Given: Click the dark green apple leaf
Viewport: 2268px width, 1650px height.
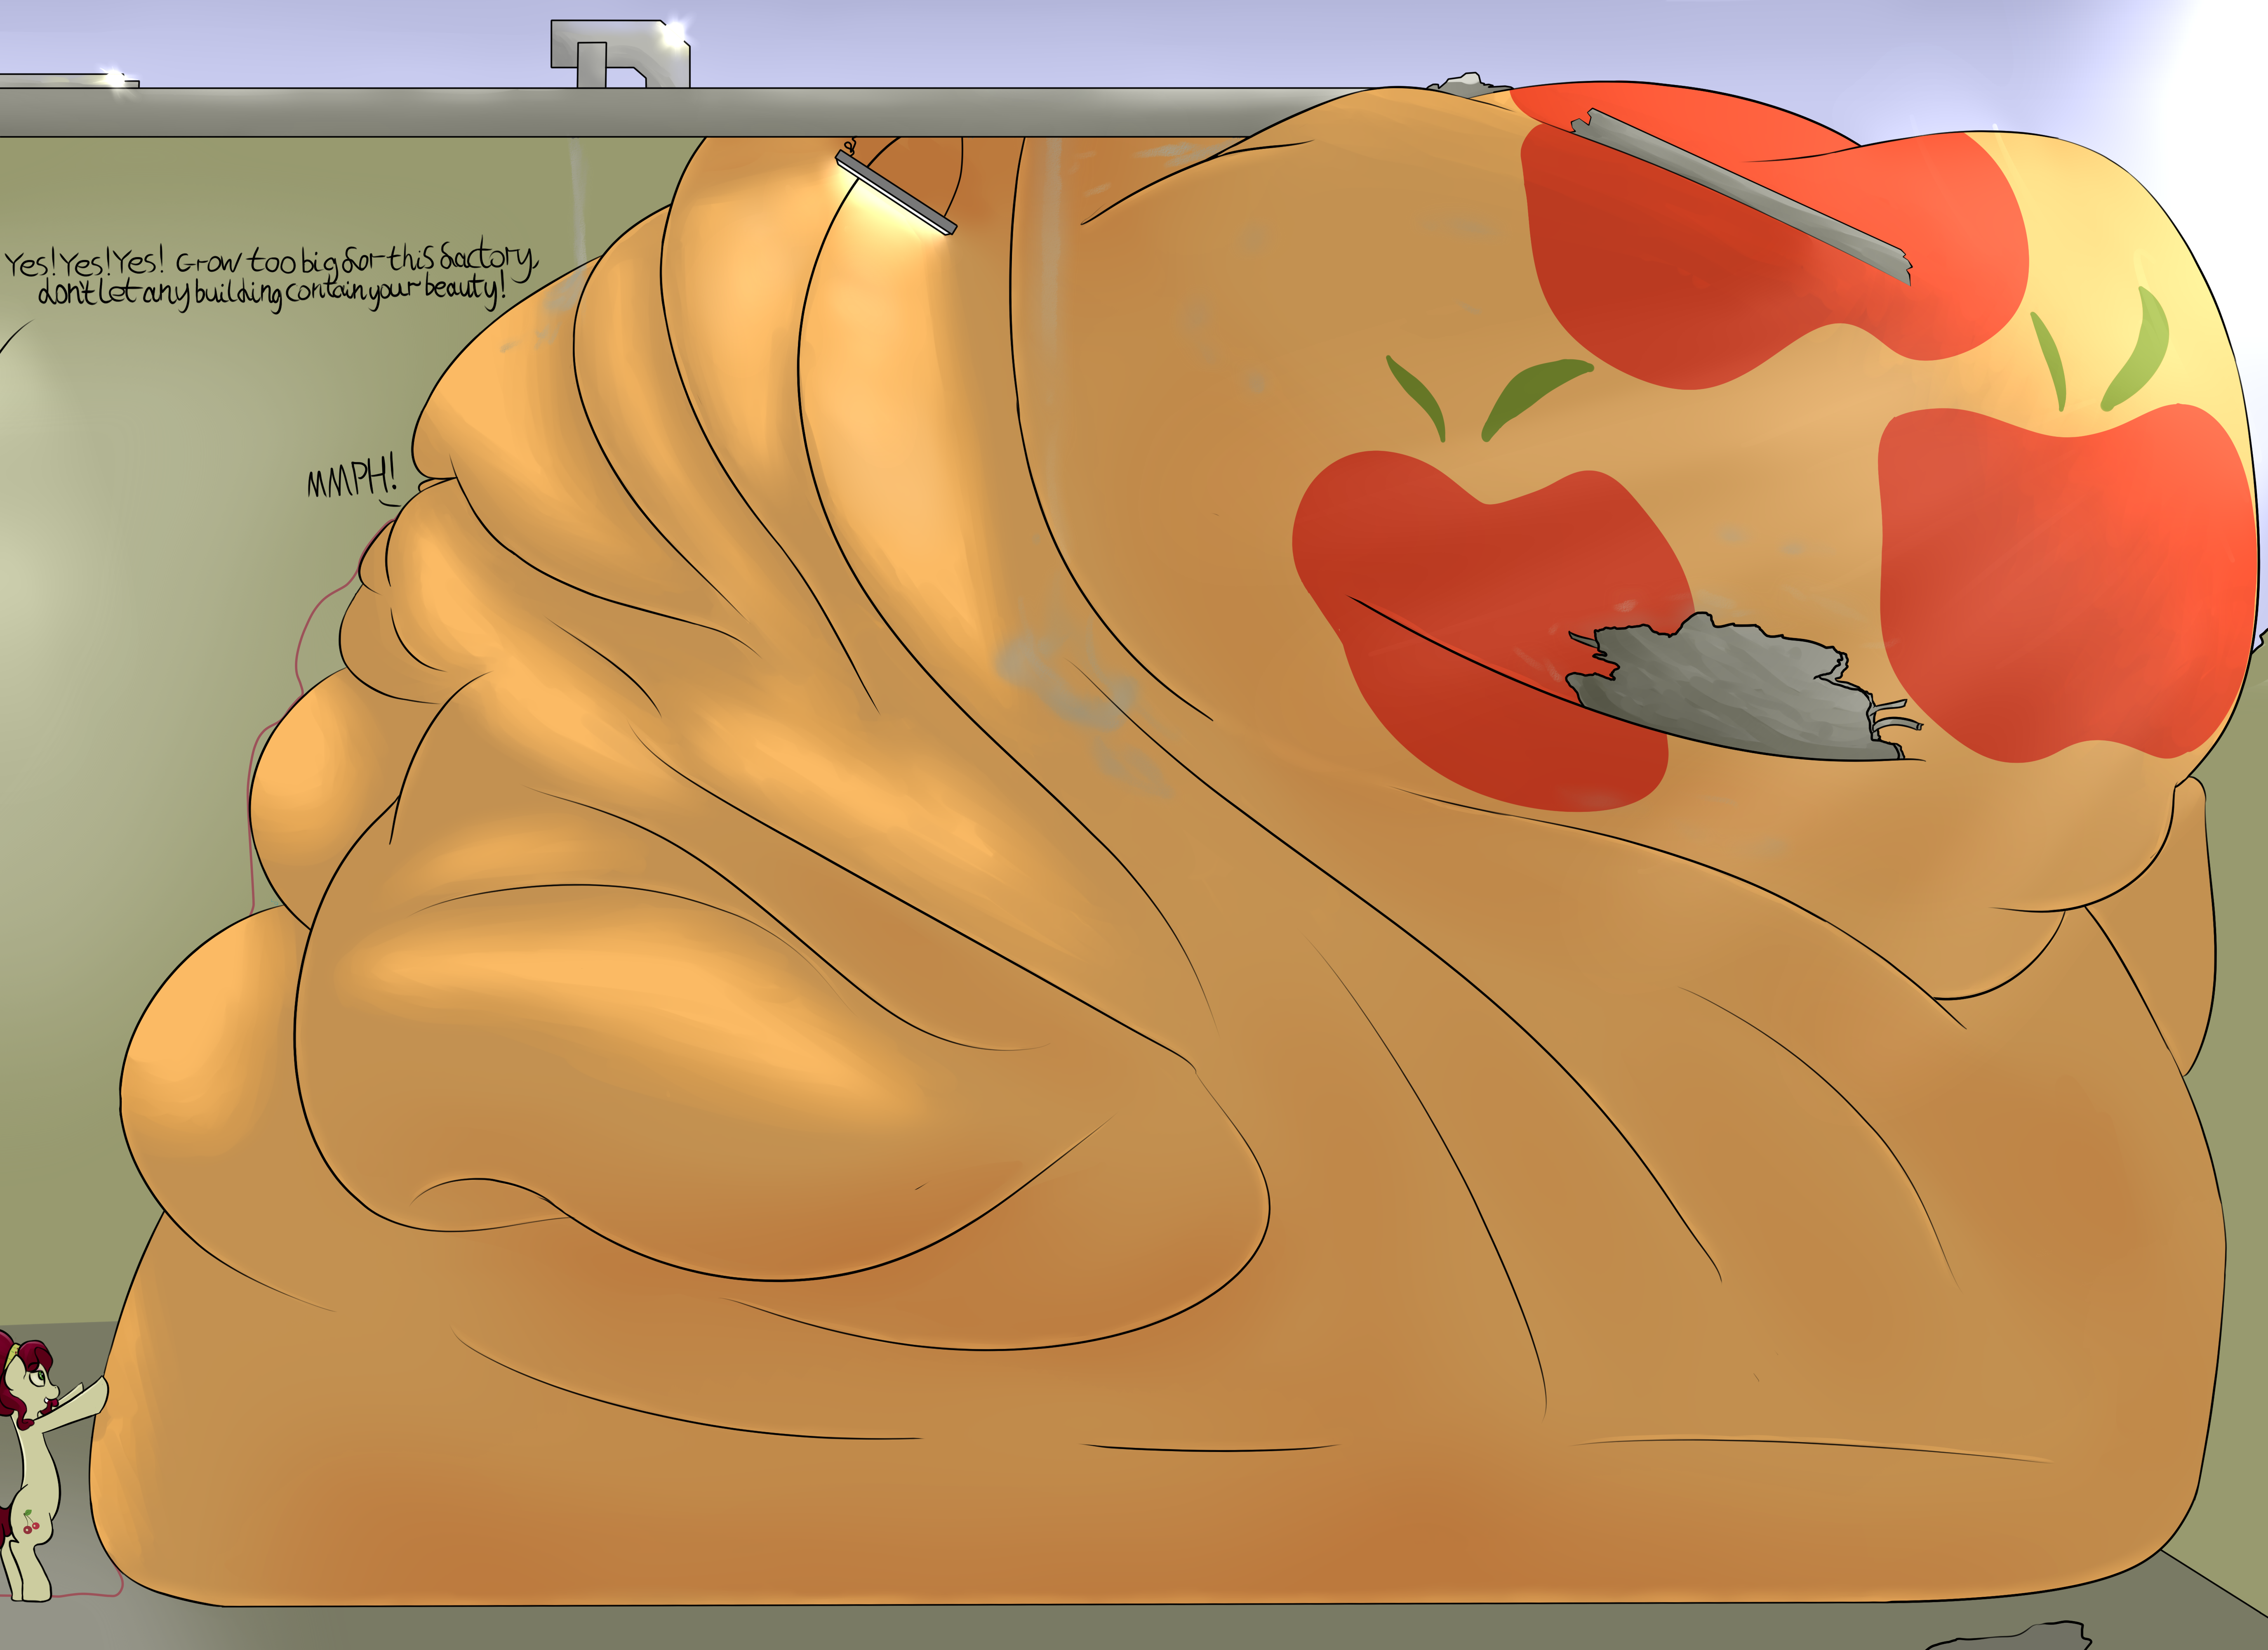Looking at the screenshot, I should pos(1530,393).
